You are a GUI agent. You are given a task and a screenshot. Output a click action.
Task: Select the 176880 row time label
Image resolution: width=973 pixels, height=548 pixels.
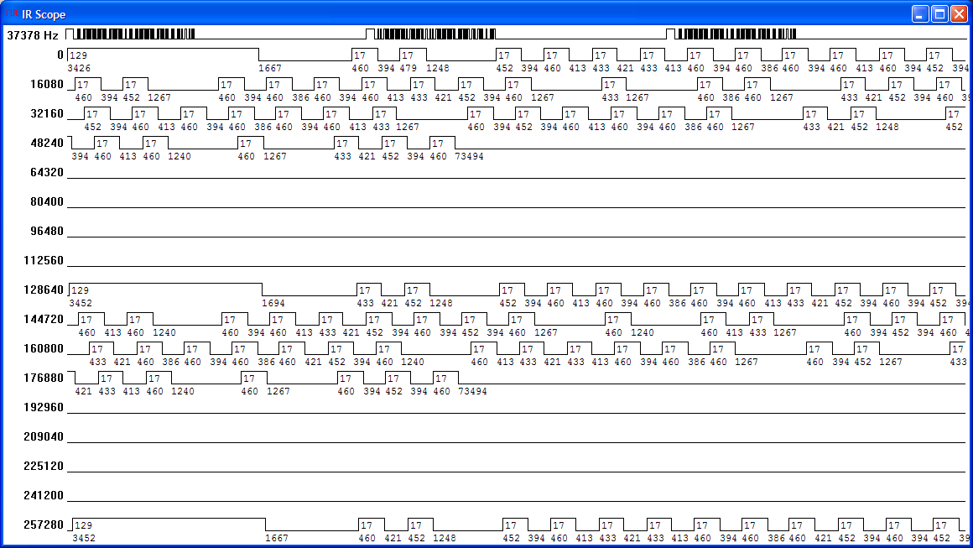click(44, 378)
